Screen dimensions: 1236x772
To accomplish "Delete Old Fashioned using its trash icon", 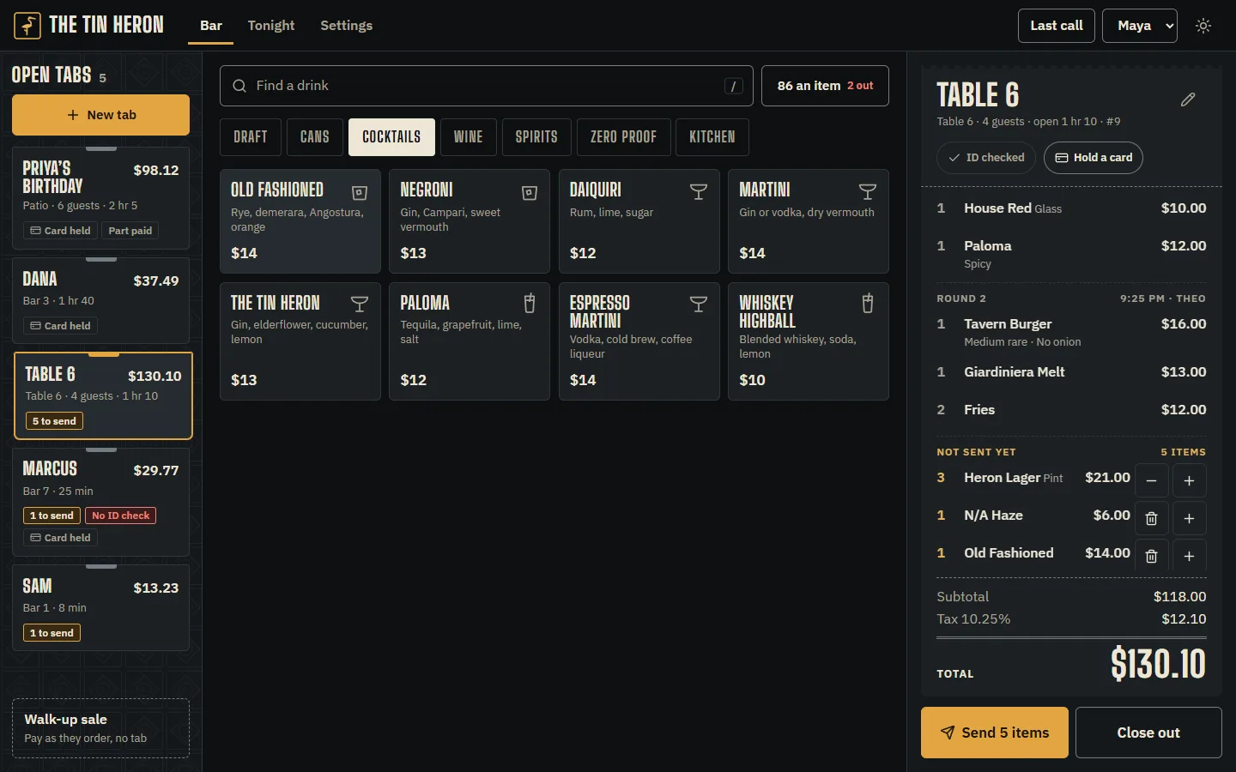I will point(1152,556).
